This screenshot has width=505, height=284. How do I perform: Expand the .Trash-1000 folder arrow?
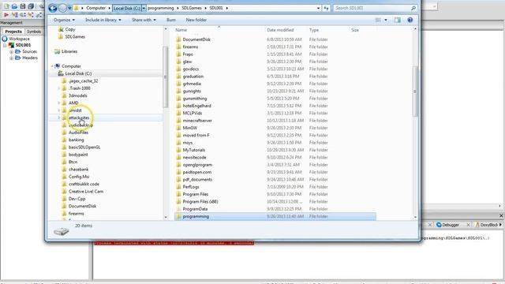59,88
